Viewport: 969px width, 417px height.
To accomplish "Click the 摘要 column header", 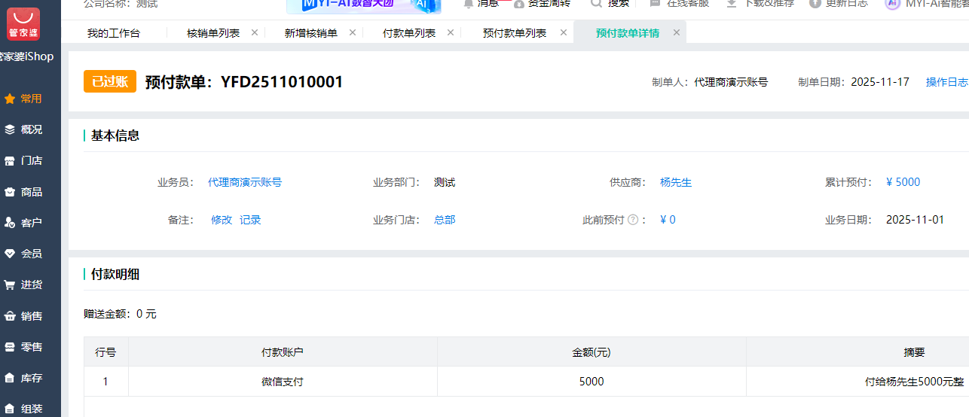I will pos(914,352).
